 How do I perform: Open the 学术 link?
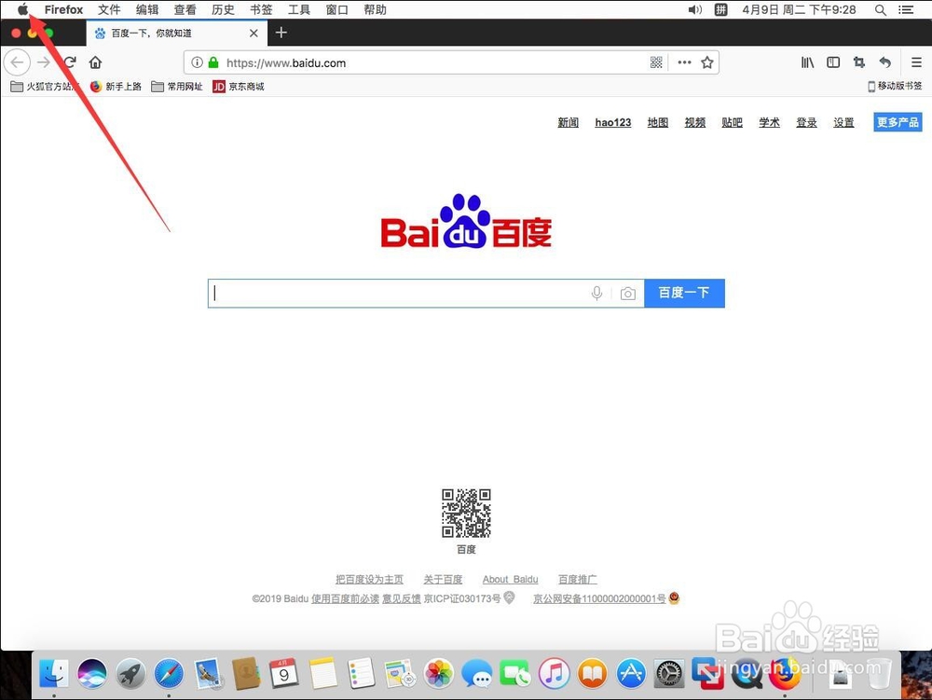click(x=769, y=122)
